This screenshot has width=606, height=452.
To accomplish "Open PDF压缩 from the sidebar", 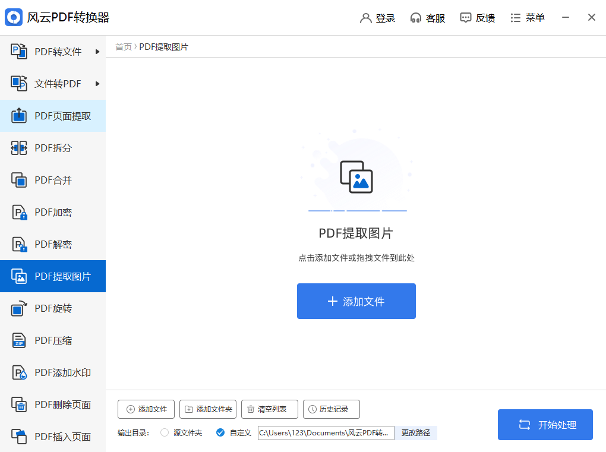I will (53, 340).
